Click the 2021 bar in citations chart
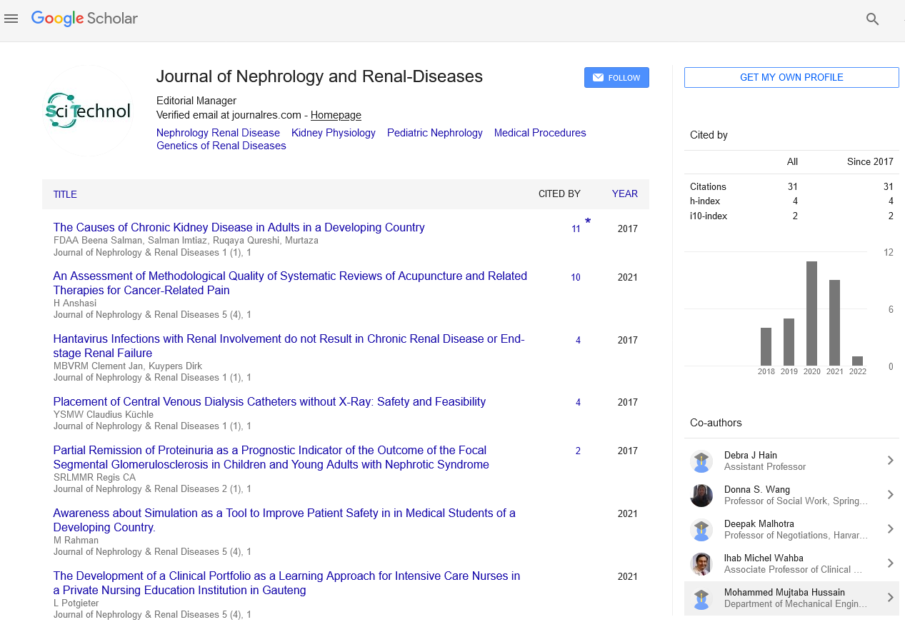This screenshot has height=627, width=905. [834, 323]
